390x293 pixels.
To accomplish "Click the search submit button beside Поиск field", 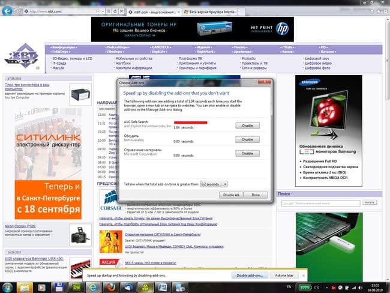I will pyautogui.click(x=370, y=202).
